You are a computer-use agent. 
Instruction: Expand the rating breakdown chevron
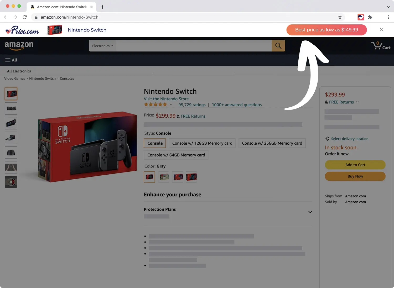pos(171,104)
